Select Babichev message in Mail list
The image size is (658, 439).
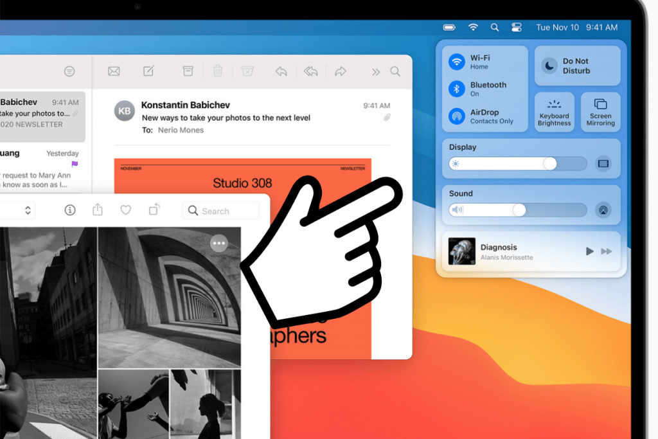click(42, 117)
